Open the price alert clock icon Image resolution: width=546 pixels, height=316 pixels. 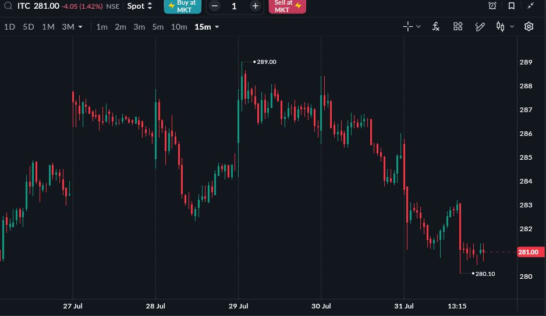pos(492,6)
